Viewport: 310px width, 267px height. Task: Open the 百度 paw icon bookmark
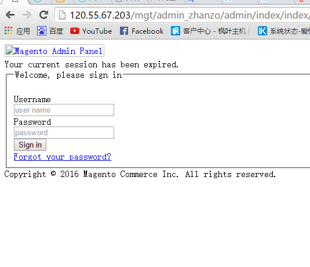click(42, 31)
